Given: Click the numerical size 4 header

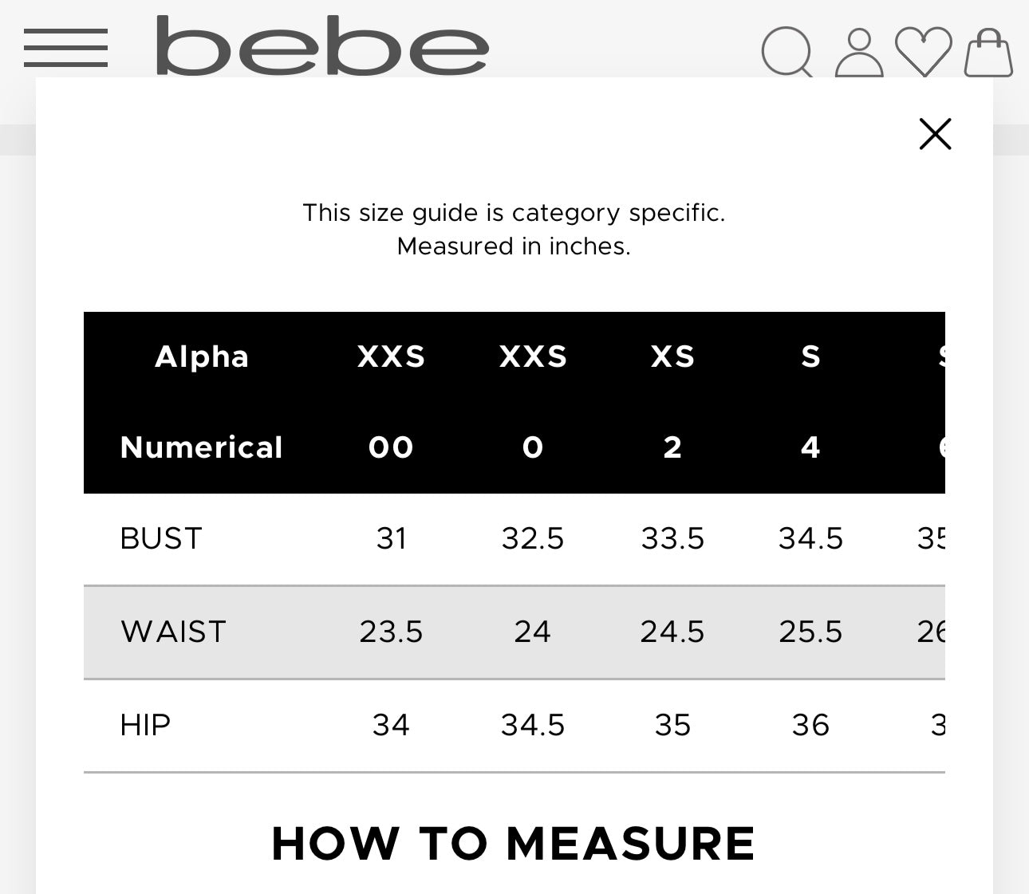Looking at the screenshot, I should click(x=810, y=447).
